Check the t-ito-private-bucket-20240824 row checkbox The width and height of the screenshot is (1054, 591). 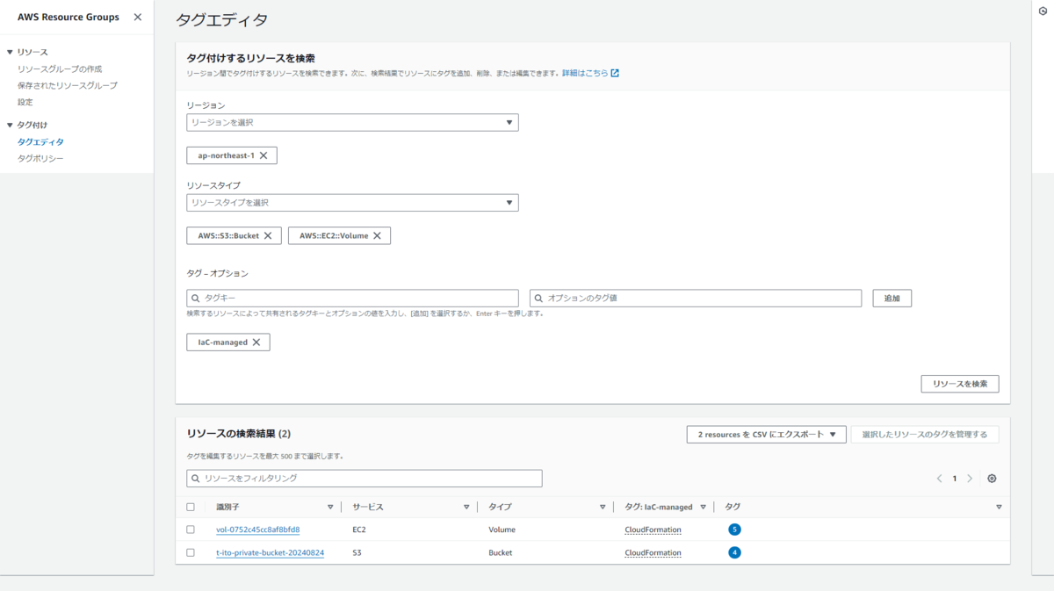(191, 552)
